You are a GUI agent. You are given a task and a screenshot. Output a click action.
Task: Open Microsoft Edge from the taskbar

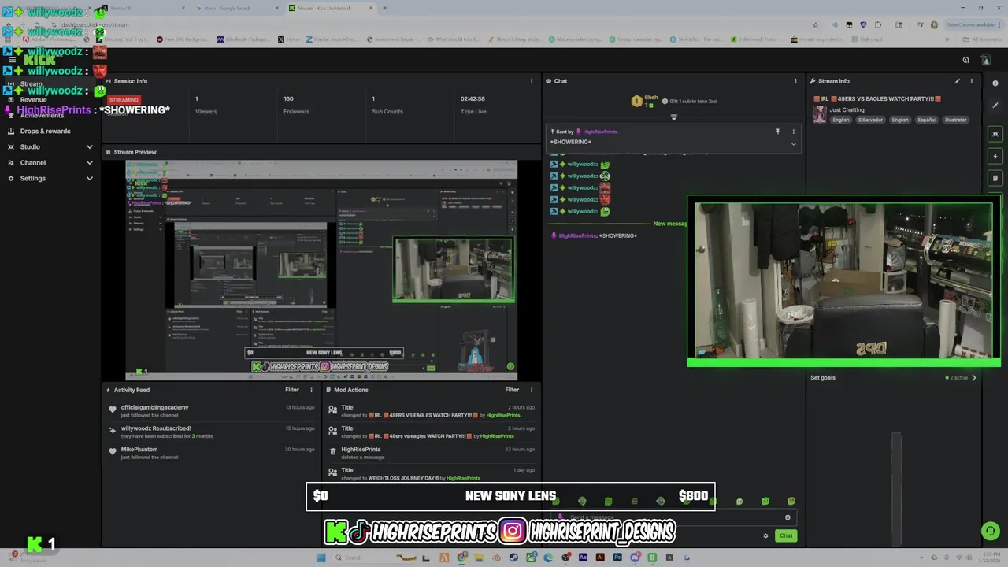tap(548, 558)
